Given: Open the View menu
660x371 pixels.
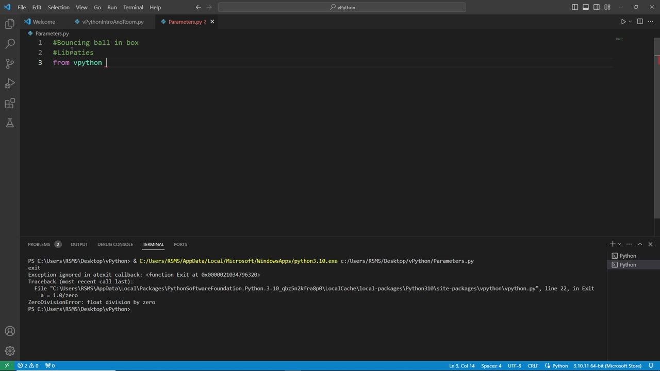Looking at the screenshot, I should [81, 7].
